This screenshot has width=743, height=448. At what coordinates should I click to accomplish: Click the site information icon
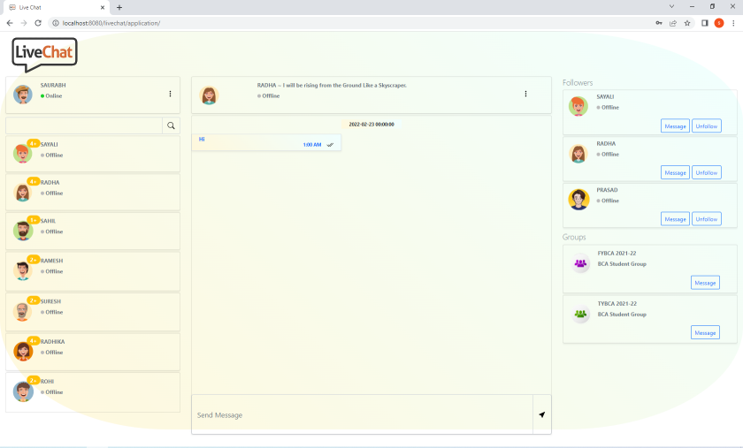(56, 23)
